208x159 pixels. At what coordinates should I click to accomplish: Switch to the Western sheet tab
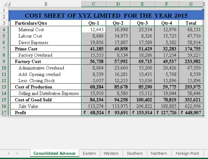pyautogui.click(x=111, y=153)
